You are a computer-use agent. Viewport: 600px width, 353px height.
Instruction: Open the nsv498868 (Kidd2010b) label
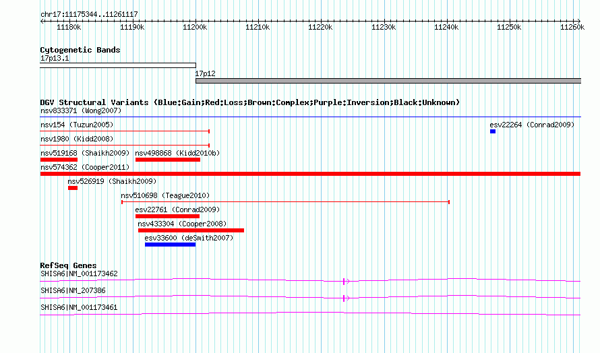(x=177, y=153)
